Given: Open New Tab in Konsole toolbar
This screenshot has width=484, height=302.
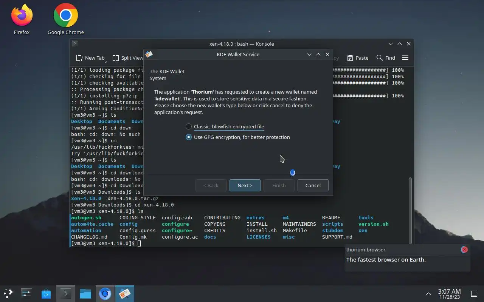Looking at the screenshot, I should click(90, 58).
